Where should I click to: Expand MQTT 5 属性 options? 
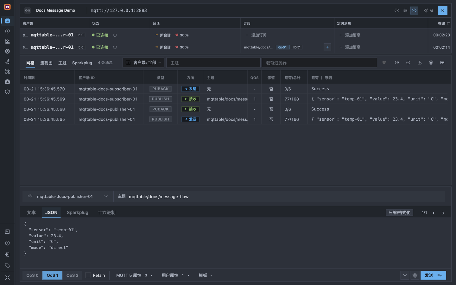coord(134,275)
